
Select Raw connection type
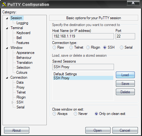(54, 47)
